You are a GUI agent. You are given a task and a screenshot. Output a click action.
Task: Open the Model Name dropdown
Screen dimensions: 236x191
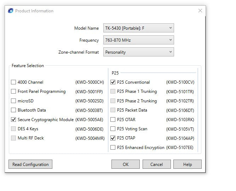click(x=138, y=28)
